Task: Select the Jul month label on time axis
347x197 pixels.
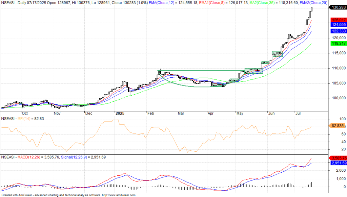Action: pyautogui.click(x=298, y=114)
